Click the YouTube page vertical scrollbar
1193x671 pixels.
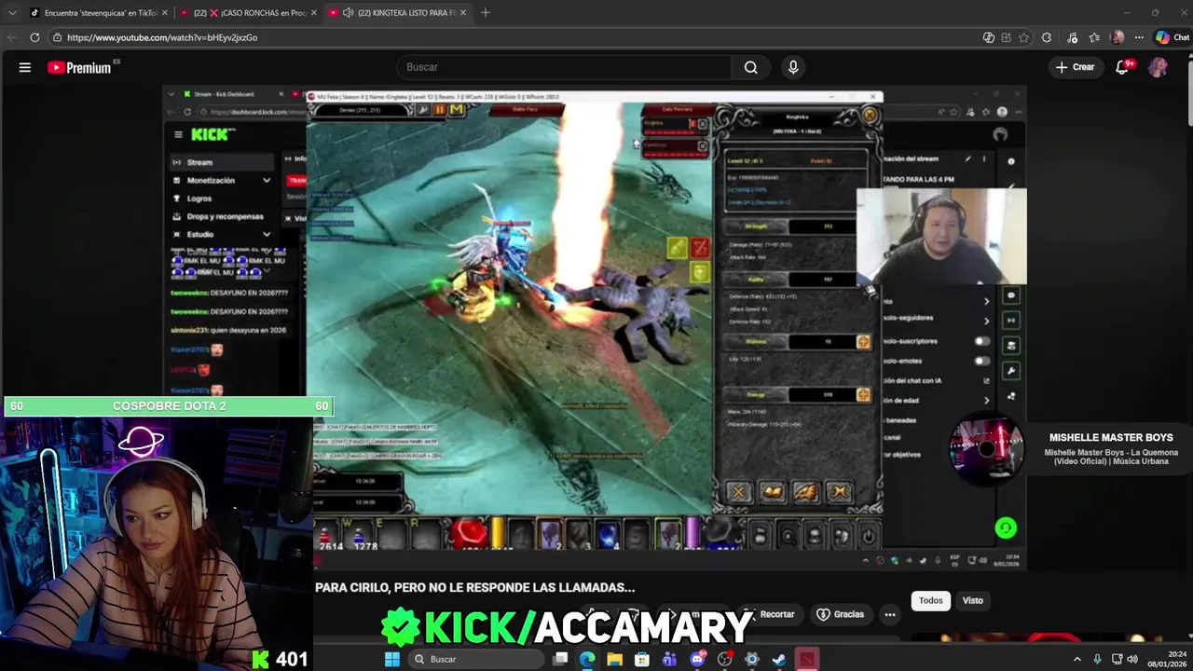point(1189,93)
